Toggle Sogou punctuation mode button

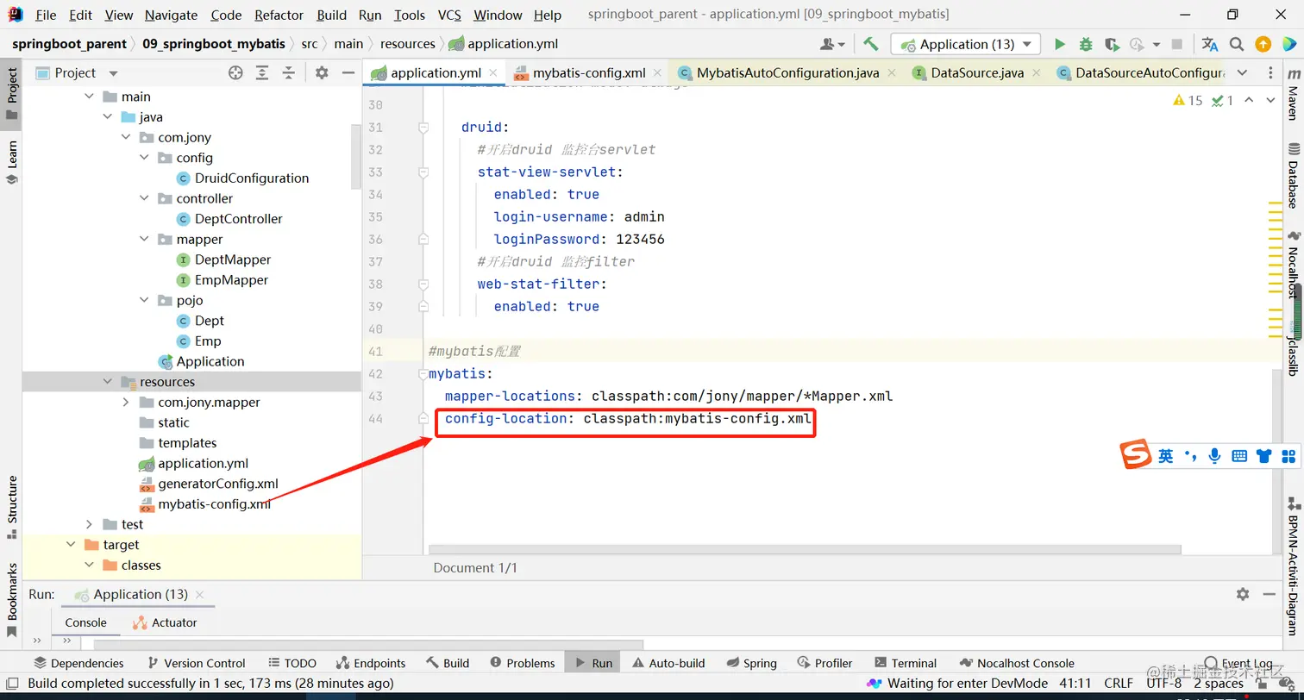[x=1191, y=456]
